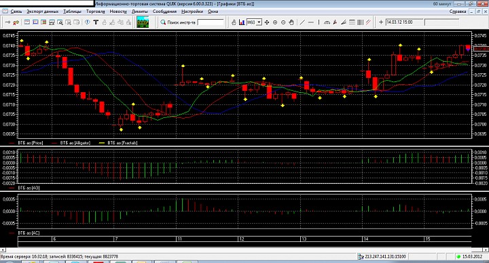The height and width of the screenshot is (263, 489).
Task: Click the 14.03.12 15:00 date field
Action: point(405,22)
